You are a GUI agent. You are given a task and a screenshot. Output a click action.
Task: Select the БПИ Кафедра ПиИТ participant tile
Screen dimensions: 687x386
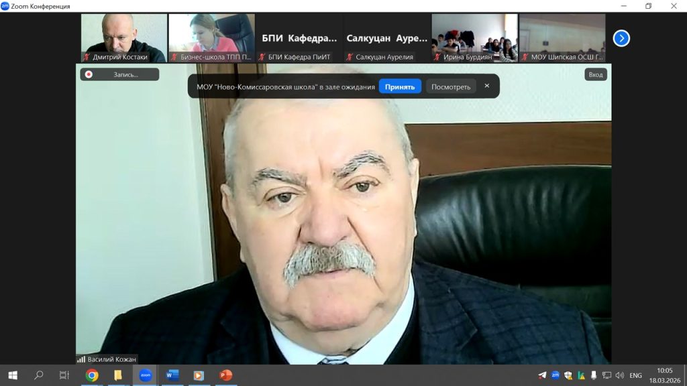pos(299,38)
